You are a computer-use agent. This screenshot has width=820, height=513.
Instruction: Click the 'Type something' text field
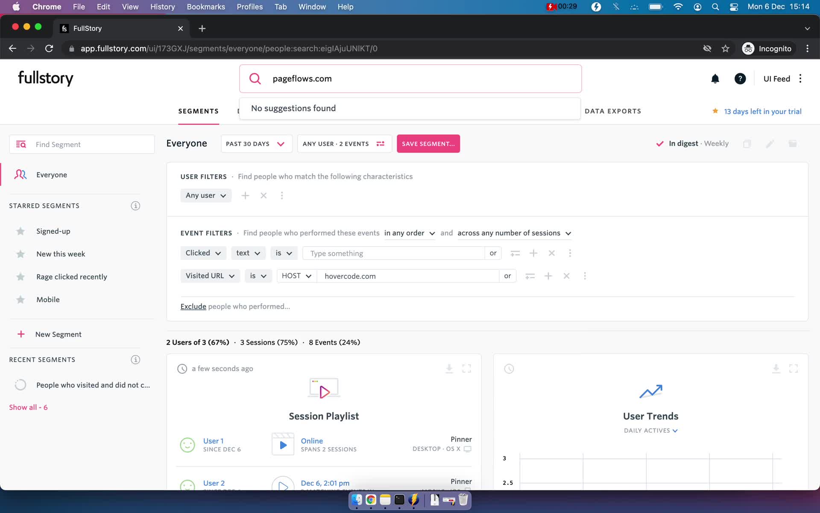pos(393,253)
